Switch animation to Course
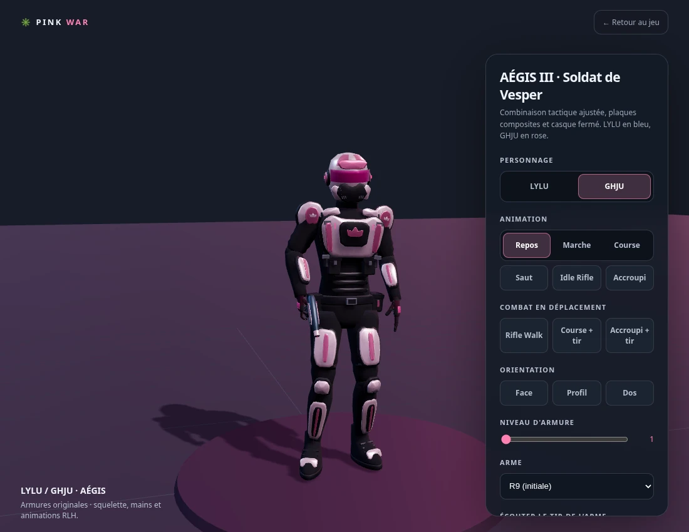Image resolution: width=689 pixels, height=532 pixels. [x=626, y=245]
